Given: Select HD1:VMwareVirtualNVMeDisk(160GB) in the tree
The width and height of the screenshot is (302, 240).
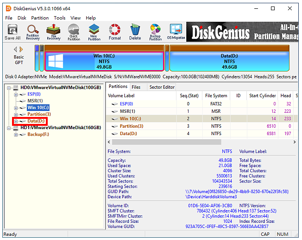Looking at the screenshot, I should click(x=61, y=128).
